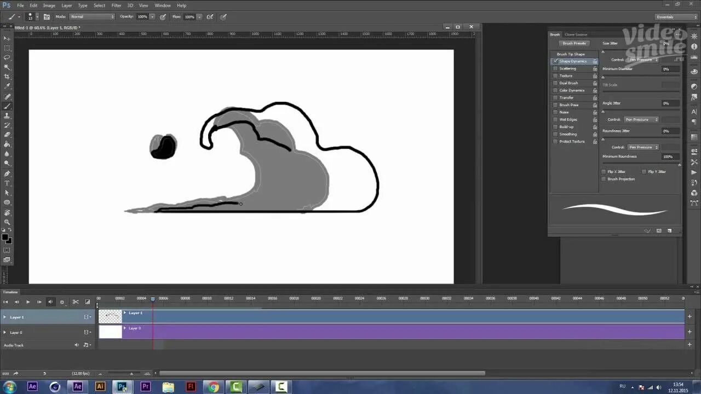Open the blending Mode dropdown
This screenshot has width=701, height=394.
pos(92,16)
